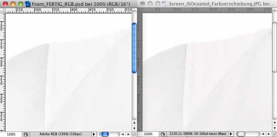Click the blue vertical scrollbar thumb in the left window

point(134,48)
